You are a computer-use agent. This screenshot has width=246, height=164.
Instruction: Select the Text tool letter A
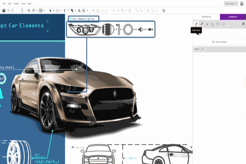pos(79,11)
